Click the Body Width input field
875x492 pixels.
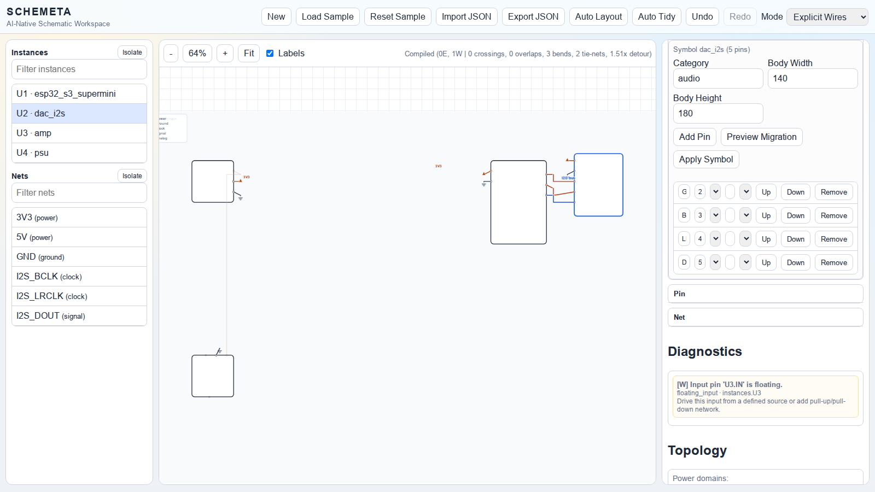(x=812, y=79)
